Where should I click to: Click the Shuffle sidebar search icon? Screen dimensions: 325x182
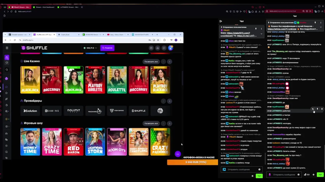pyautogui.click(x=7, y=70)
